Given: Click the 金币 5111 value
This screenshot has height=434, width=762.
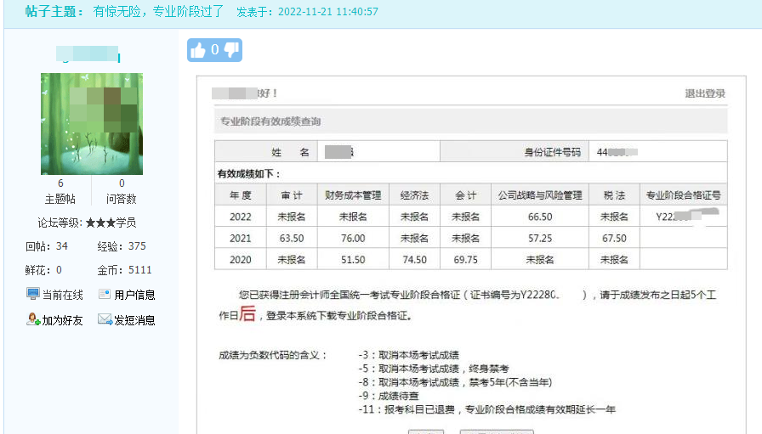Looking at the screenshot, I should click(x=139, y=270).
